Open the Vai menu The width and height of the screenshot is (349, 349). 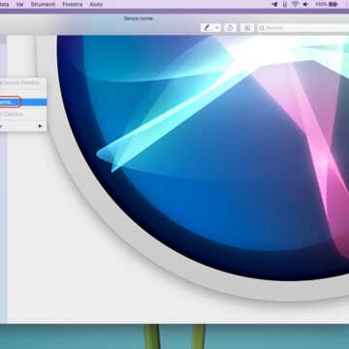point(19,4)
